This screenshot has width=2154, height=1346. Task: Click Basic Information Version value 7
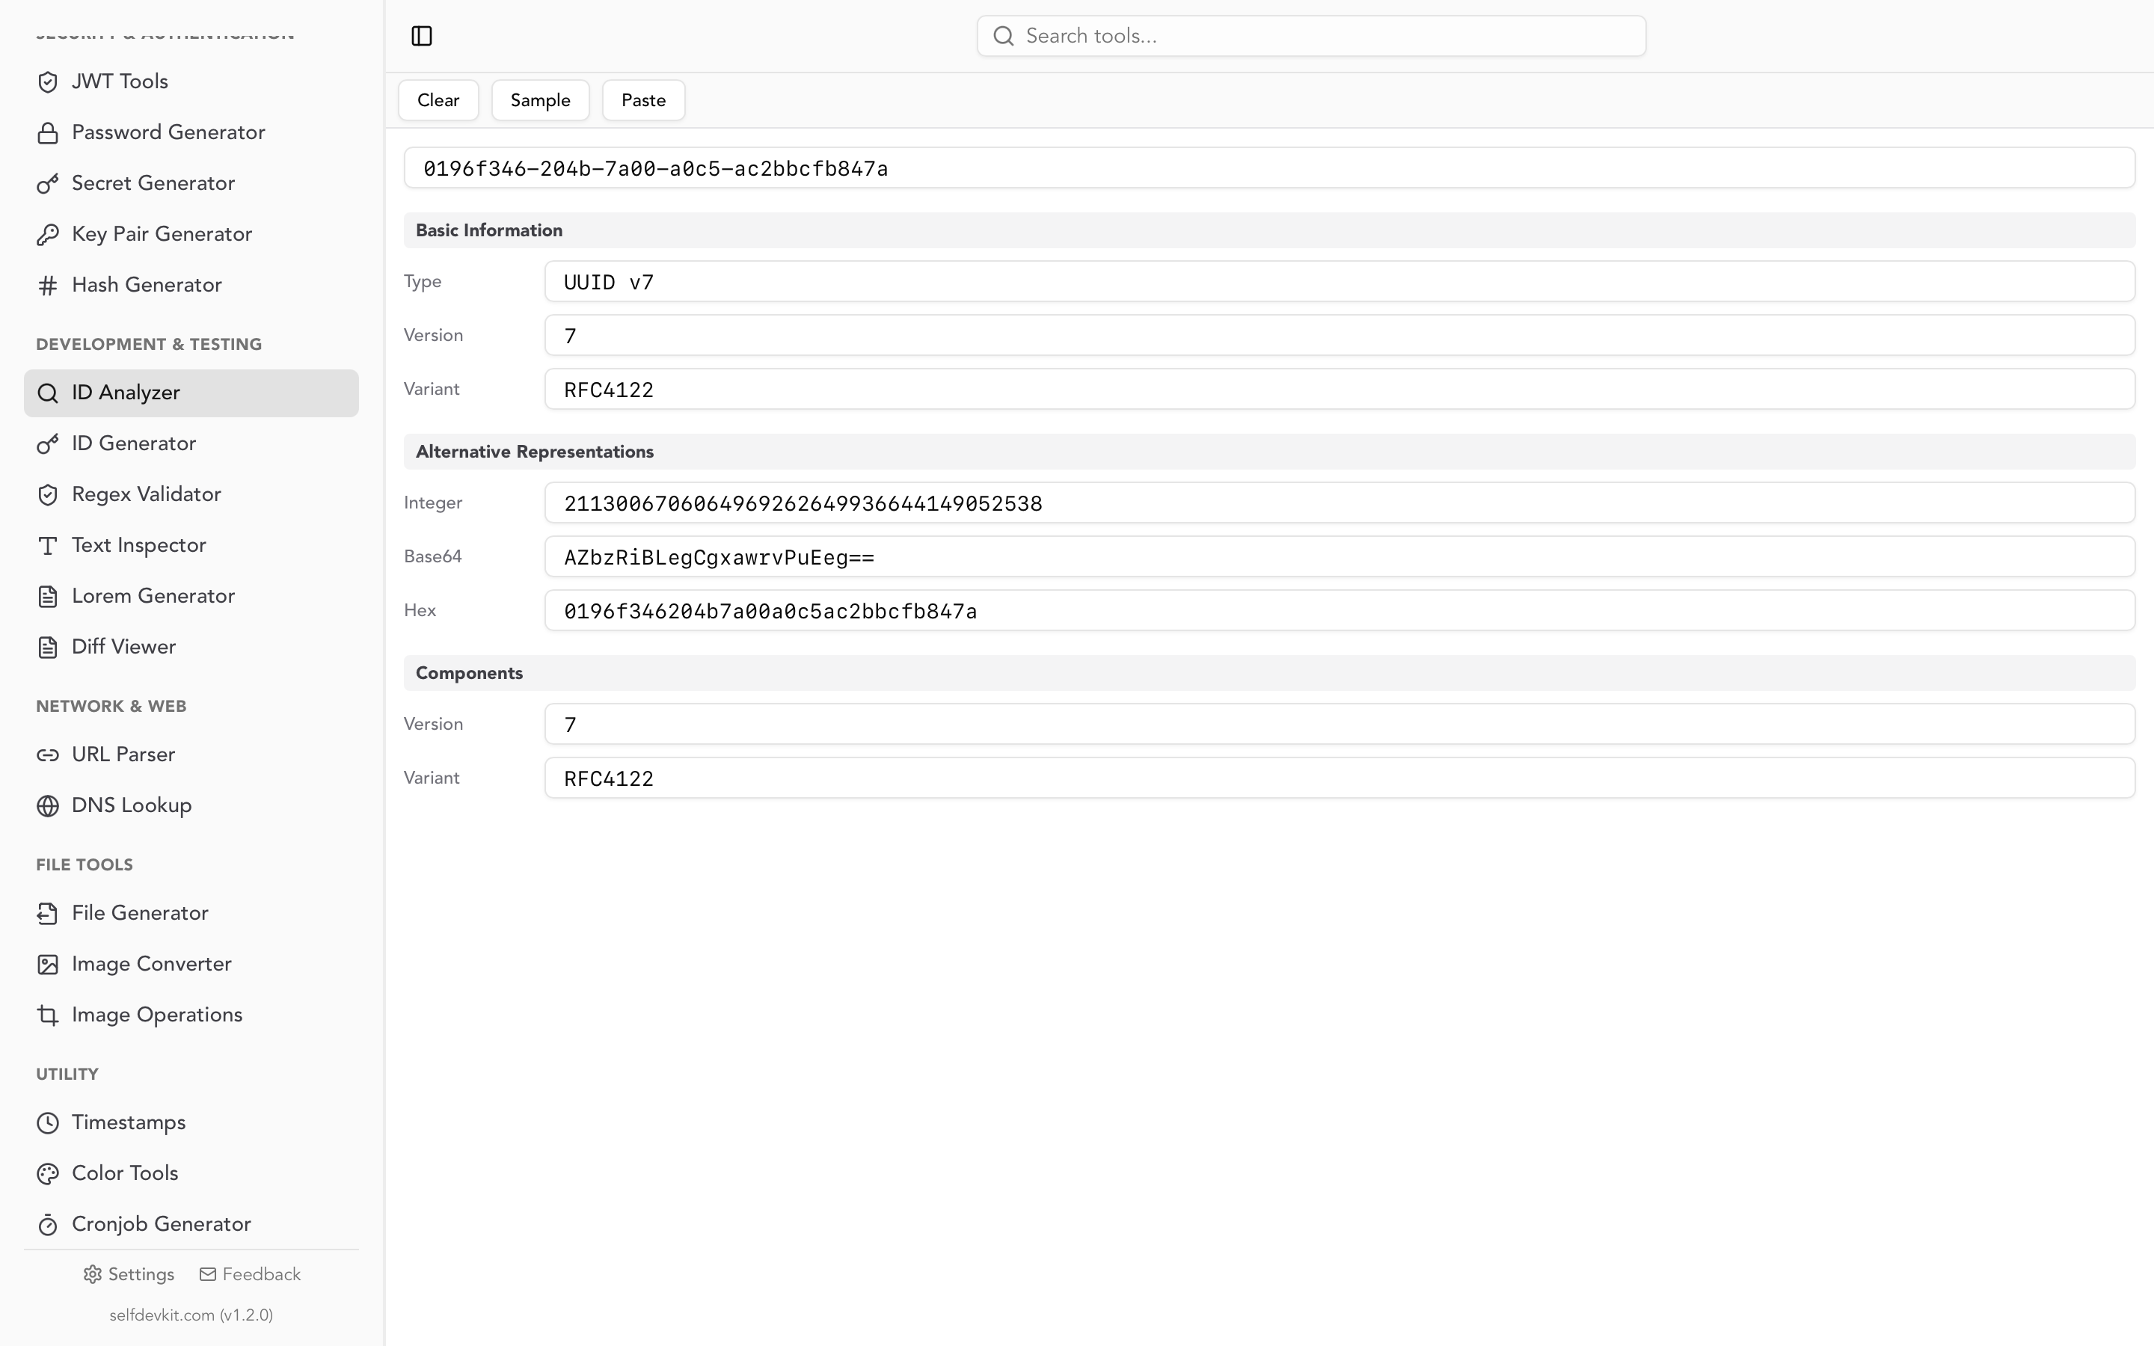(1340, 336)
